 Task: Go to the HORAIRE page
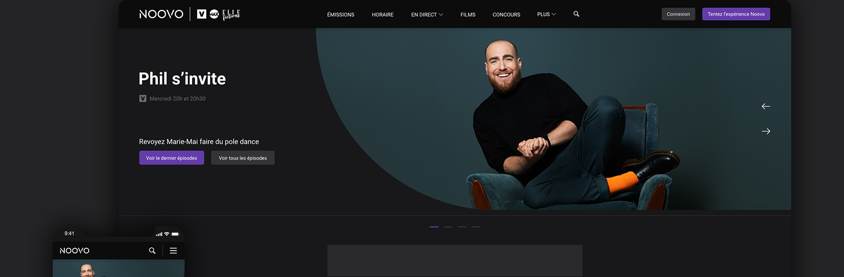point(382,15)
